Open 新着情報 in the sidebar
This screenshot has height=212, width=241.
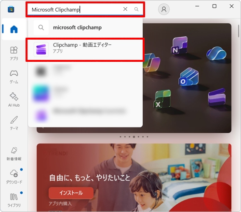pos(14,154)
